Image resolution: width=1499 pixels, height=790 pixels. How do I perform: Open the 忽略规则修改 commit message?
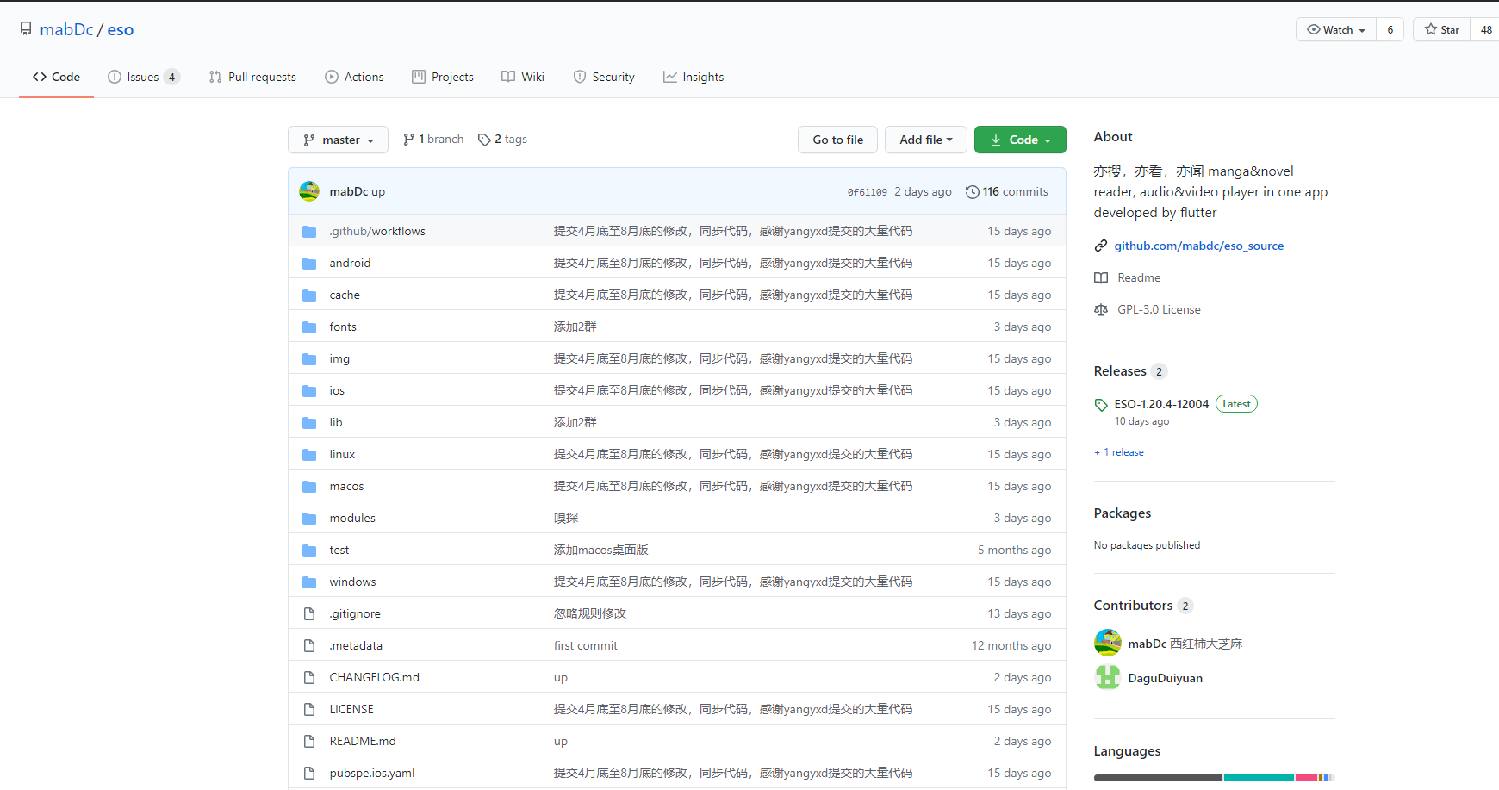coord(589,613)
